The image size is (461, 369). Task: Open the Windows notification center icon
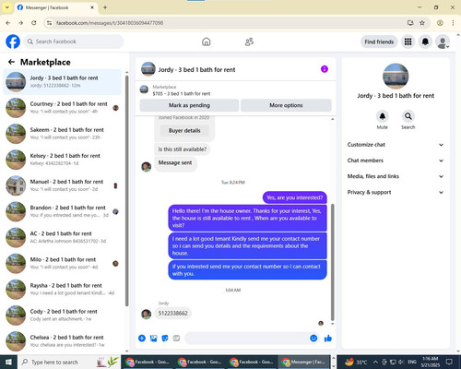tap(449, 362)
